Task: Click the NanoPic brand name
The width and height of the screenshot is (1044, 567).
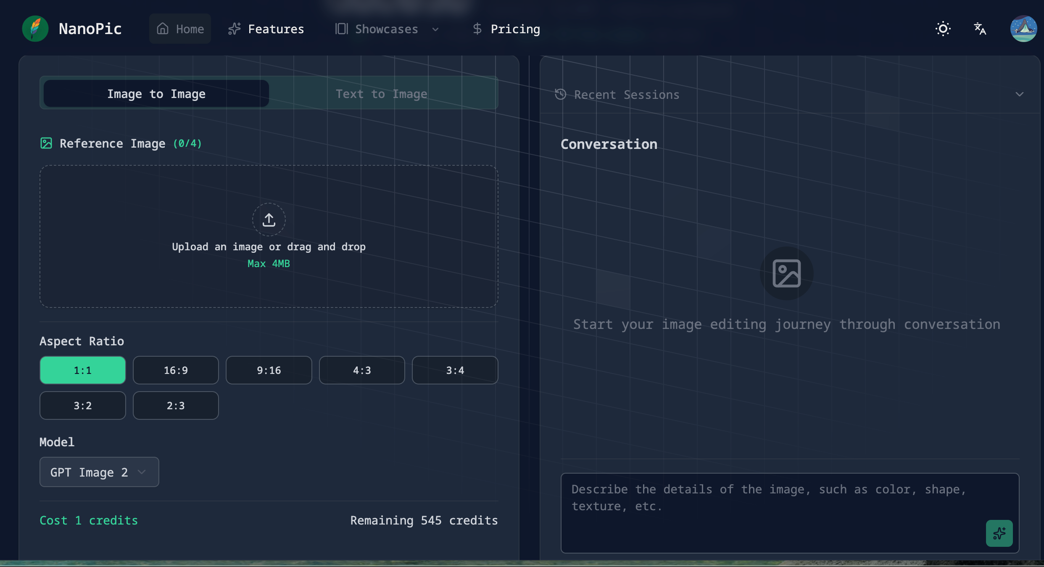Action: click(x=90, y=29)
